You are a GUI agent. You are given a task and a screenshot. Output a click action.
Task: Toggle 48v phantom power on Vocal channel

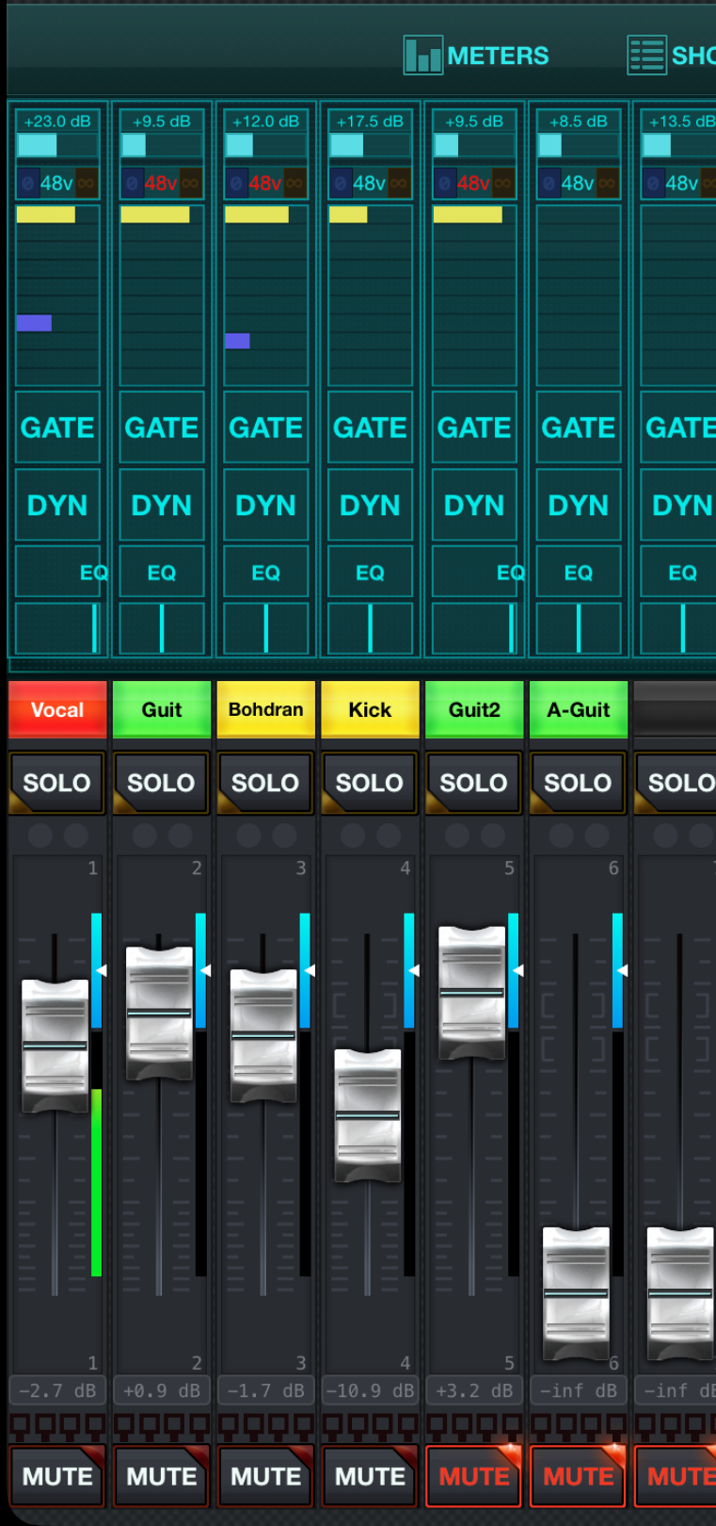click(x=56, y=183)
